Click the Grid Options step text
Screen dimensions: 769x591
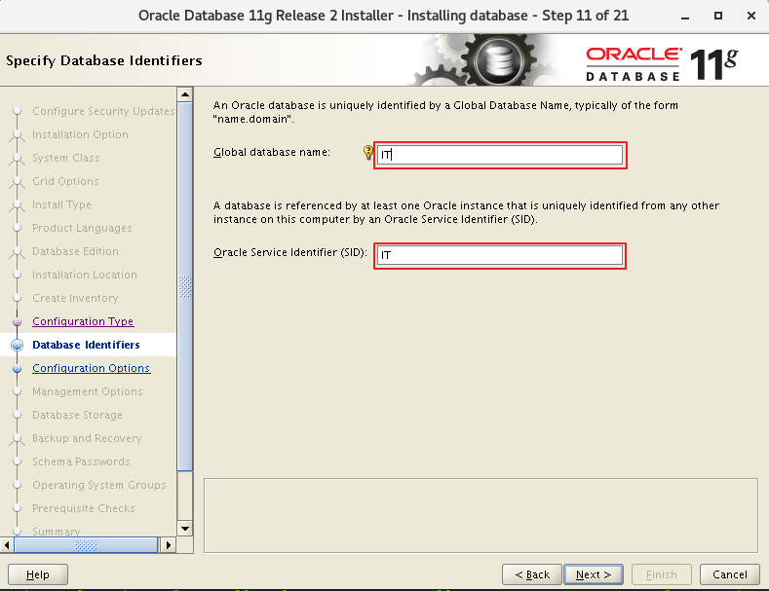coord(65,181)
